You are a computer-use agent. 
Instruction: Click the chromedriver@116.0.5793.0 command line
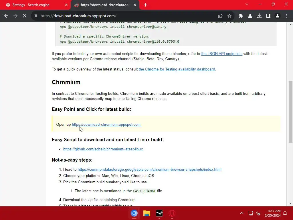(119, 42)
